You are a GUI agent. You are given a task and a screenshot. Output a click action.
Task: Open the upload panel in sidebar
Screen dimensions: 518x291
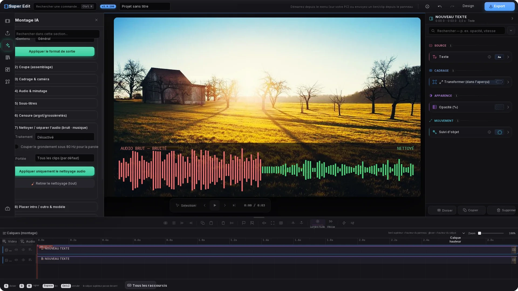click(x=8, y=33)
